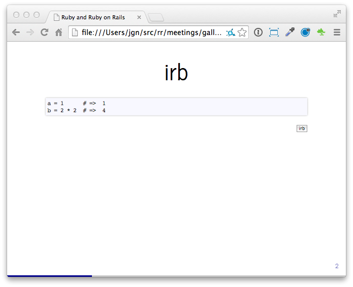The width and height of the screenshot is (353, 287).
Task: Click the slide number 2
Action: click(337, 266)
